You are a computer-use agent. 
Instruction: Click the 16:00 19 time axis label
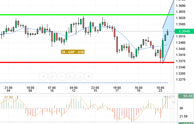pyautogui.click(x=138, y=89)
